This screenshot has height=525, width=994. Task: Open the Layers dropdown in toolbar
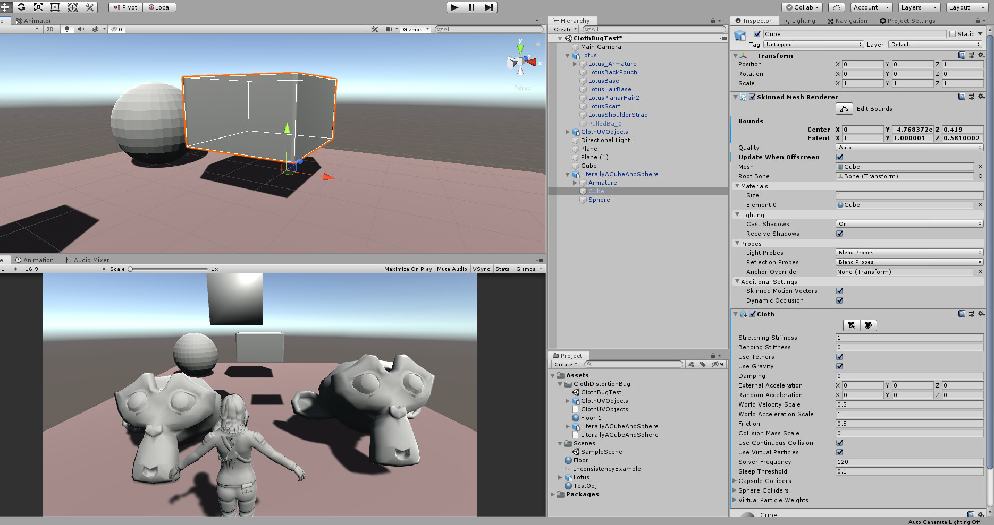[x=919, y=7]
